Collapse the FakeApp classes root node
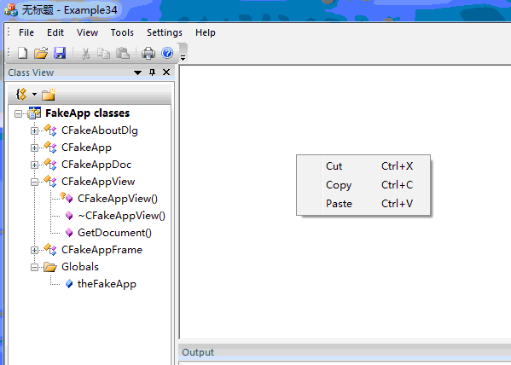 coord(18,113)
